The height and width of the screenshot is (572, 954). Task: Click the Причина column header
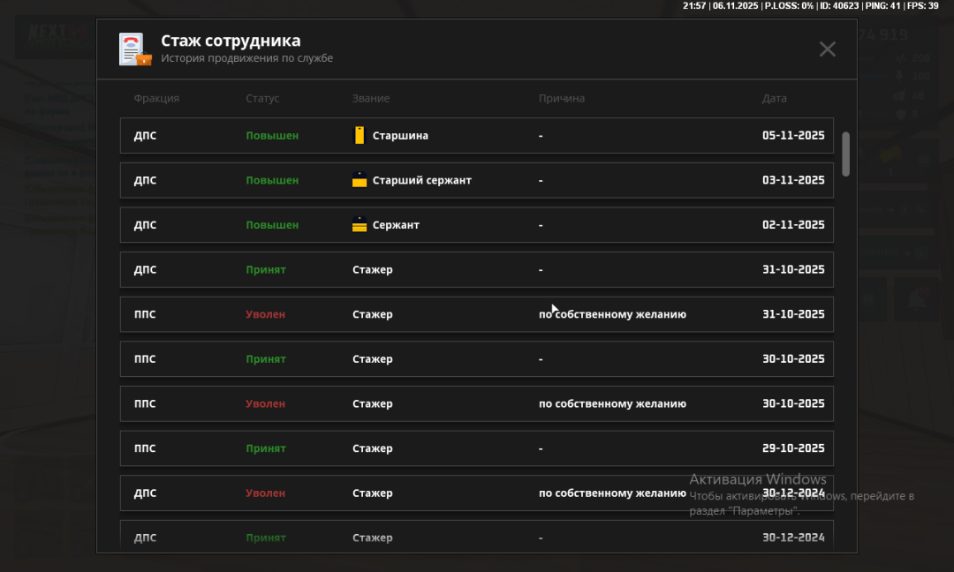(x=562, y=99)
